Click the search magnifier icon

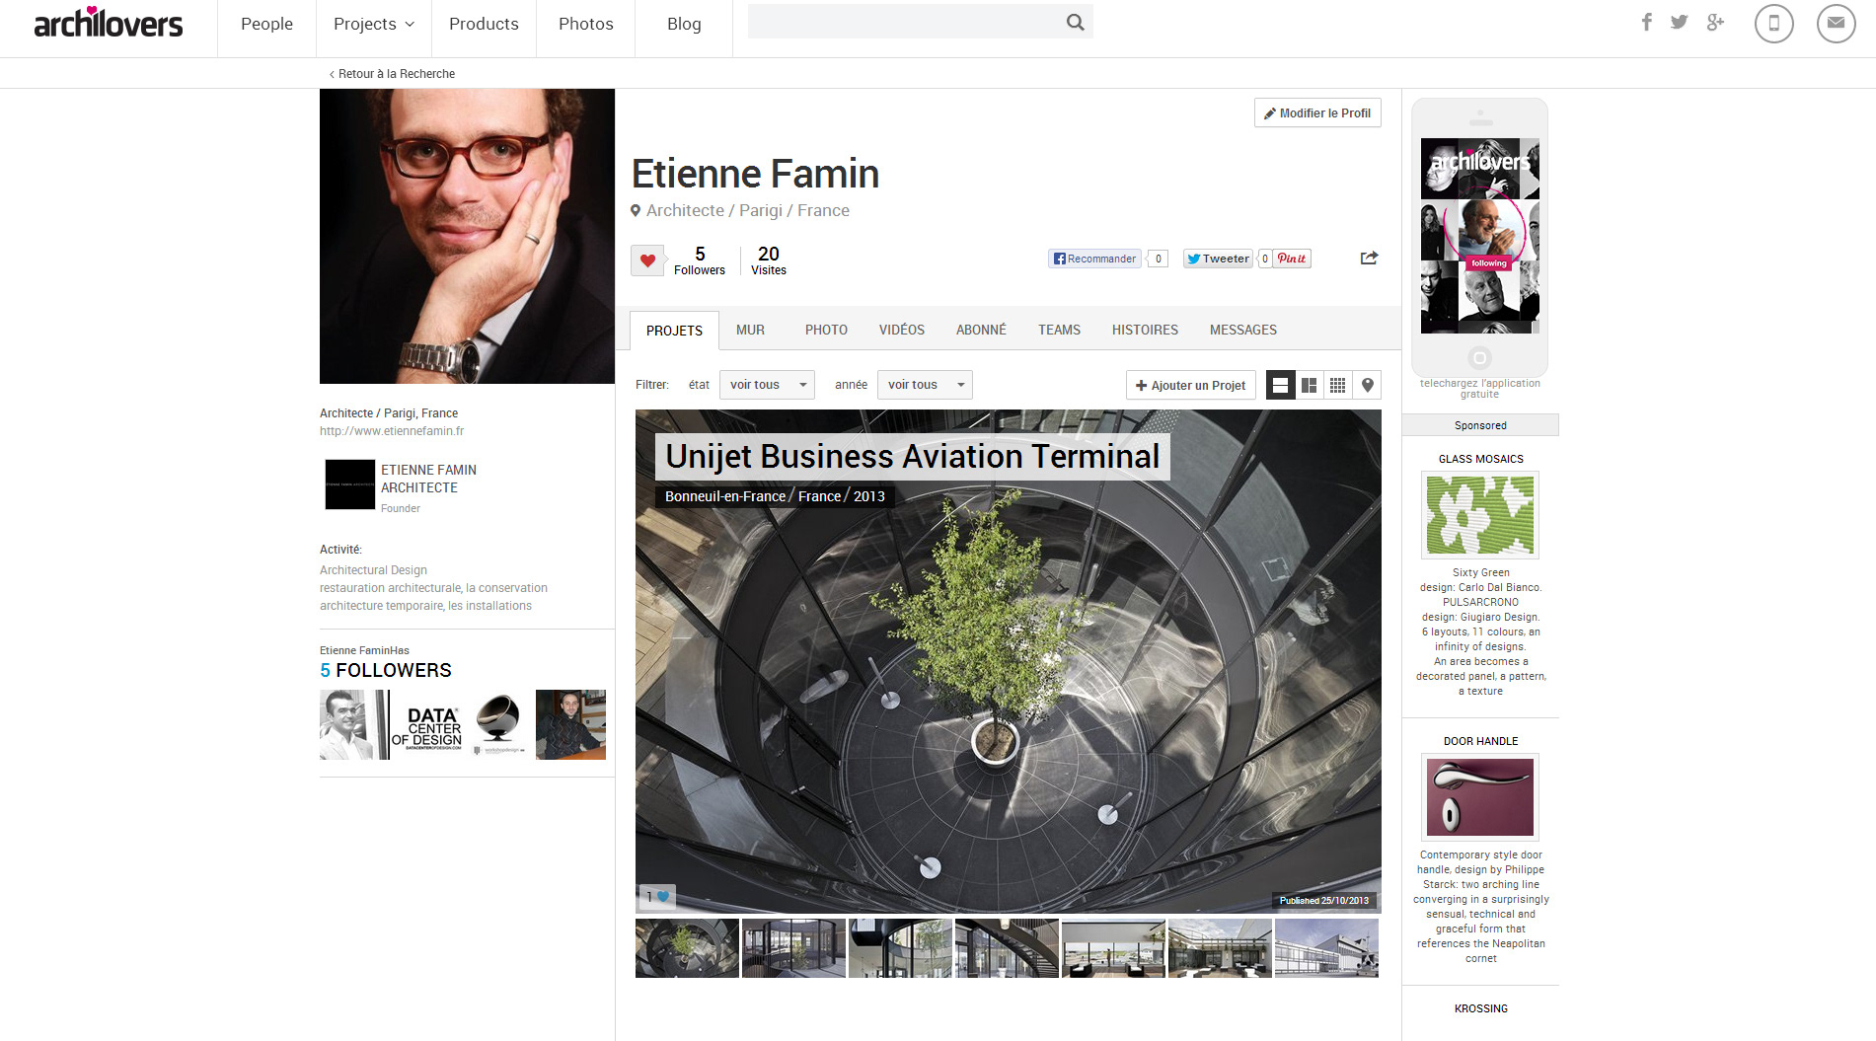(x=1075, y=22)
